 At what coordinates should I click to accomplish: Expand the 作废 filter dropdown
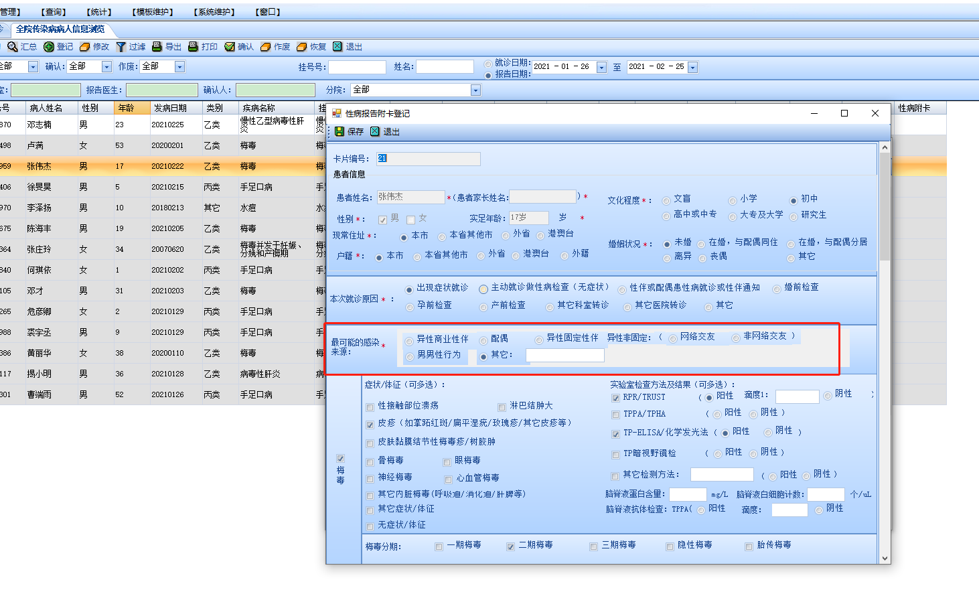179,67
